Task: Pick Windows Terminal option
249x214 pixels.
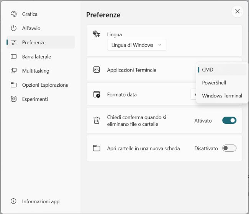Action: [222, 96]
